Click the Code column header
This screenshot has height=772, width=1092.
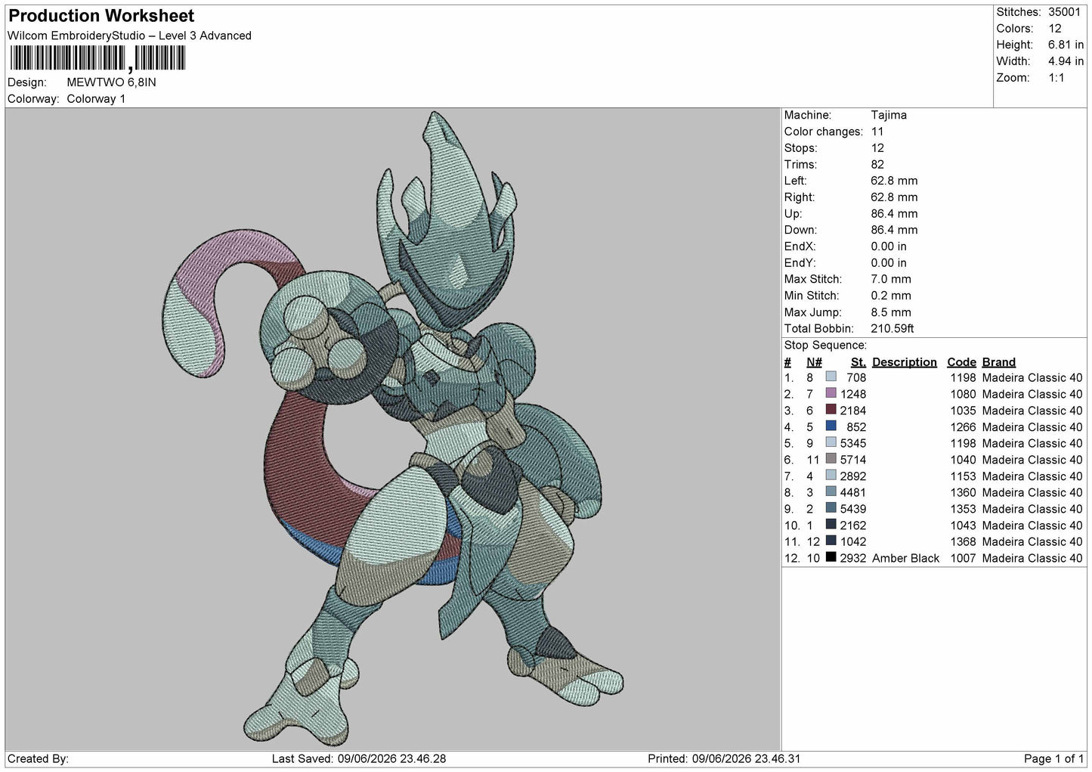click(x=961, y=362)
